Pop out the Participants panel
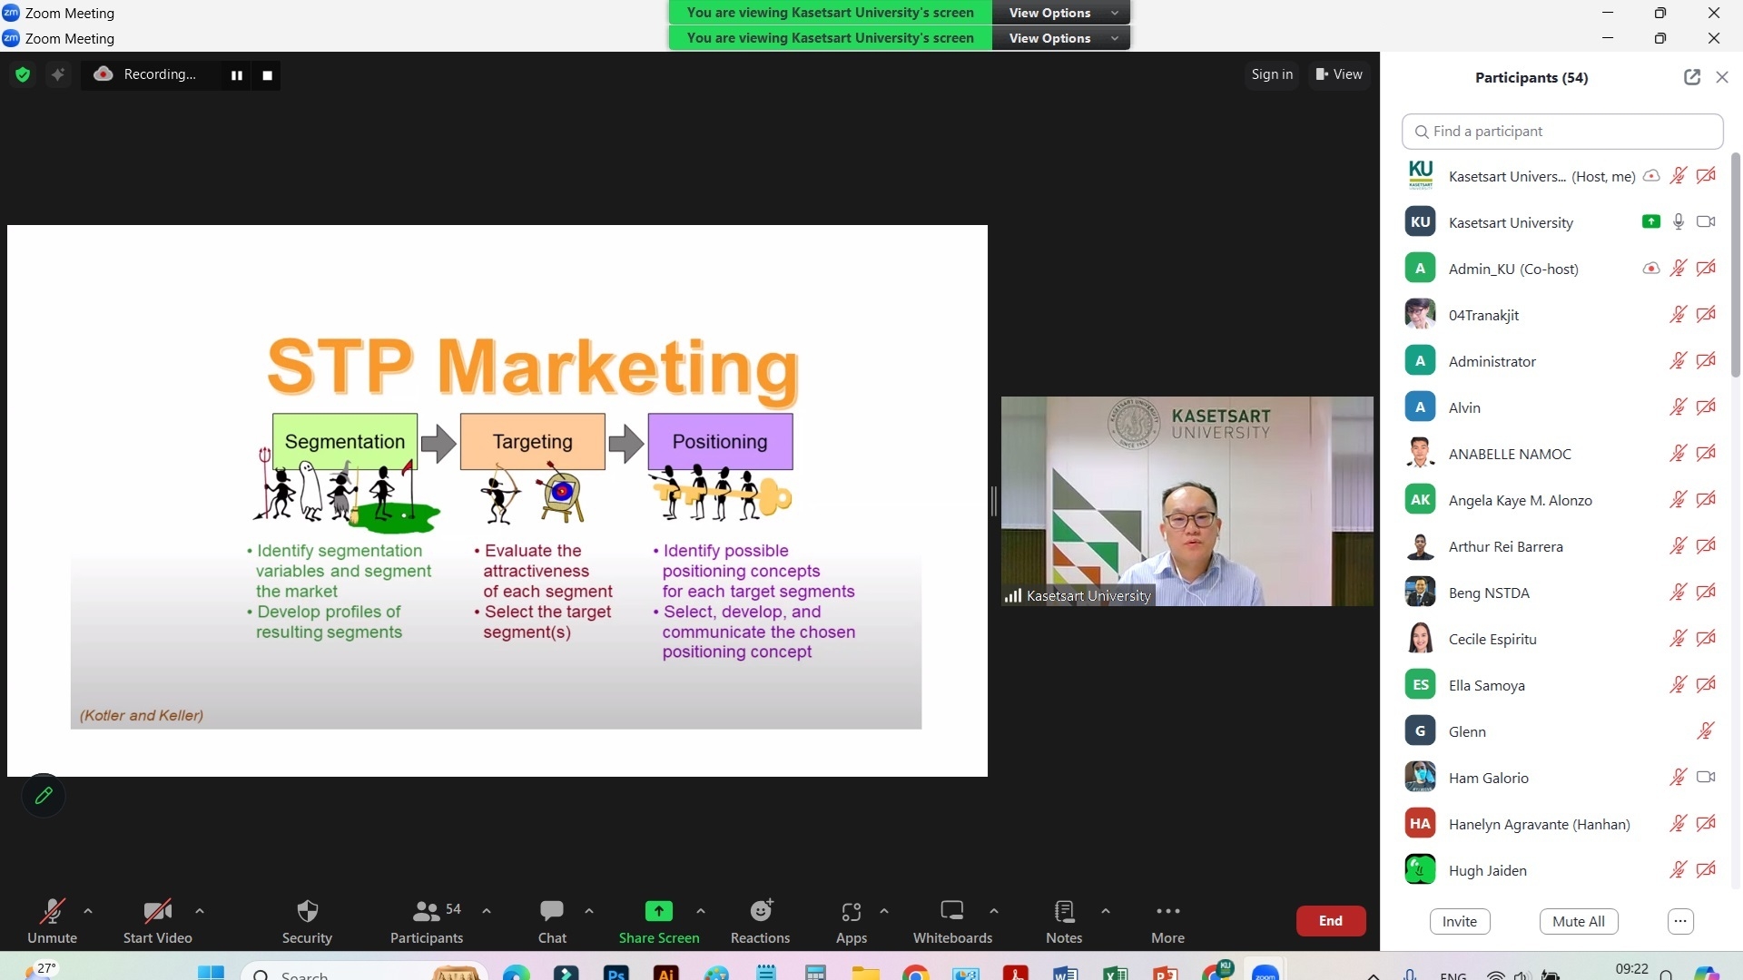 click(x=1691, y=77)
